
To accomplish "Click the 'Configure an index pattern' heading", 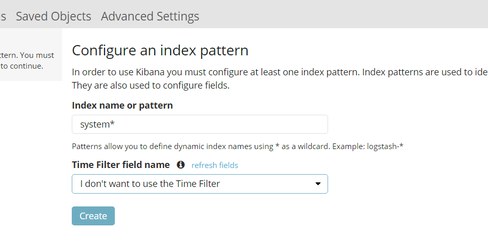I will 160,50.
